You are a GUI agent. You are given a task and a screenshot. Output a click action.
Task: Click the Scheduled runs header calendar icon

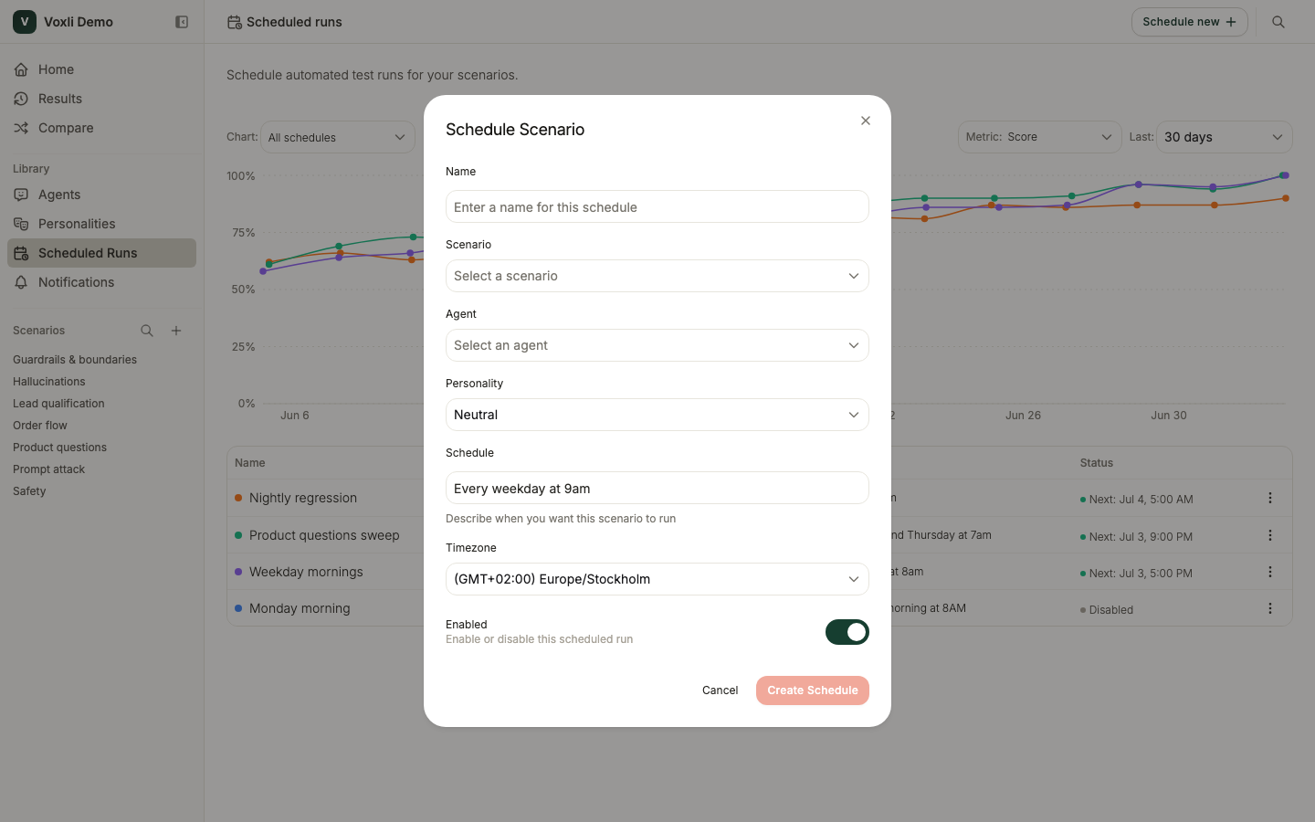(x=235, y=22)
